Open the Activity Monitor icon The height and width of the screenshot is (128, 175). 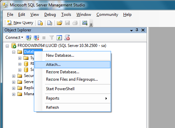[85, 23]
